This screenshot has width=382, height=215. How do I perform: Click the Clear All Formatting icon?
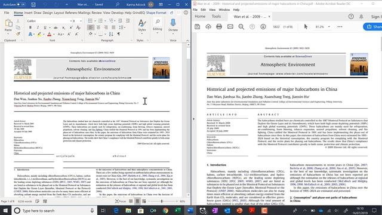(x=78, y=27)
